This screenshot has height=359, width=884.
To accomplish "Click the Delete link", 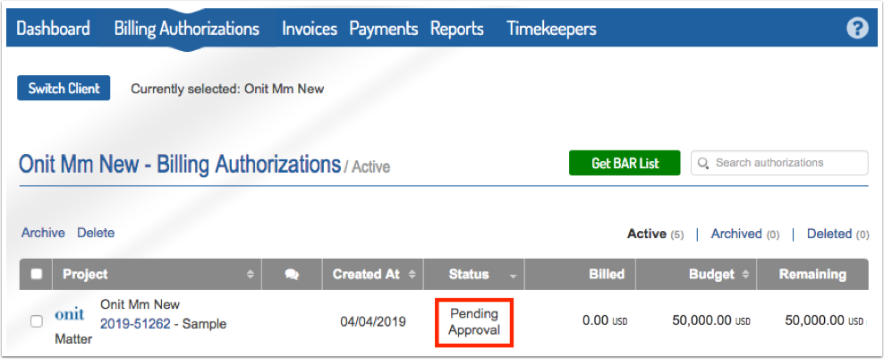I will point(96,233).
